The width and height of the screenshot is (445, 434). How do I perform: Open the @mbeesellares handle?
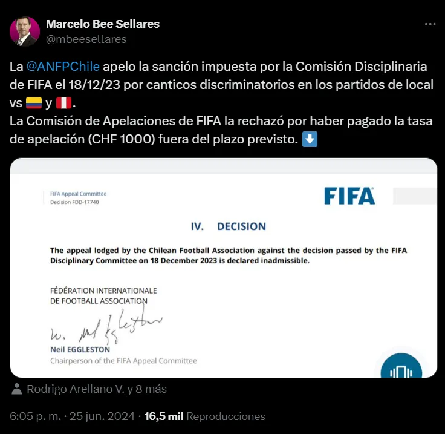[x=86, y=39]
